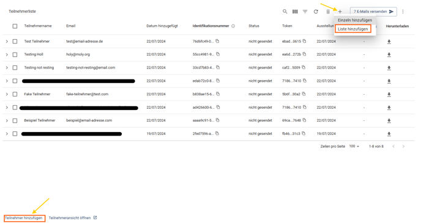Copy identification number 33cd7b83-4...
Image resolution: width=421 pixels, height=223 pixels.
pyautogui.click(x=218, y=67)
